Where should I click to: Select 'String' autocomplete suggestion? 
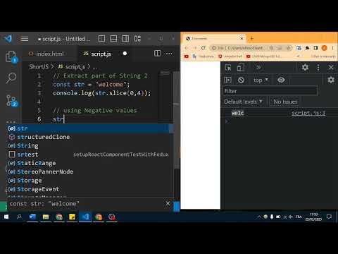tap(89, 146)
